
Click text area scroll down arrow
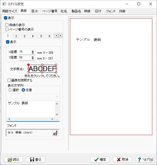pyautogui.click(x=57, y=115)
